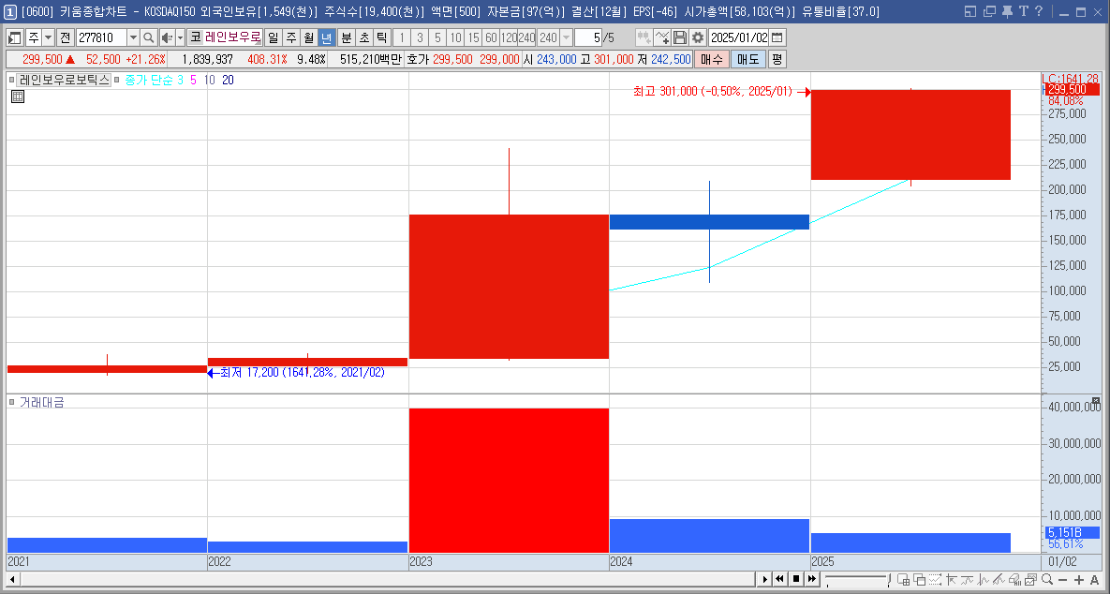
Task: Open the help question mark icon
Action: coord(1039,11)
